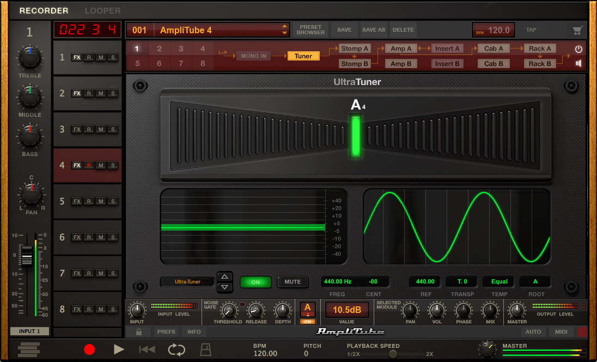The width and height of the screenshot is (597, 362).
Task: Click the lock icon next to PREFS
Action: 138,331
